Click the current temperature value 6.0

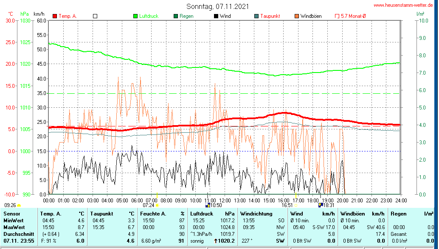(80, 241)
